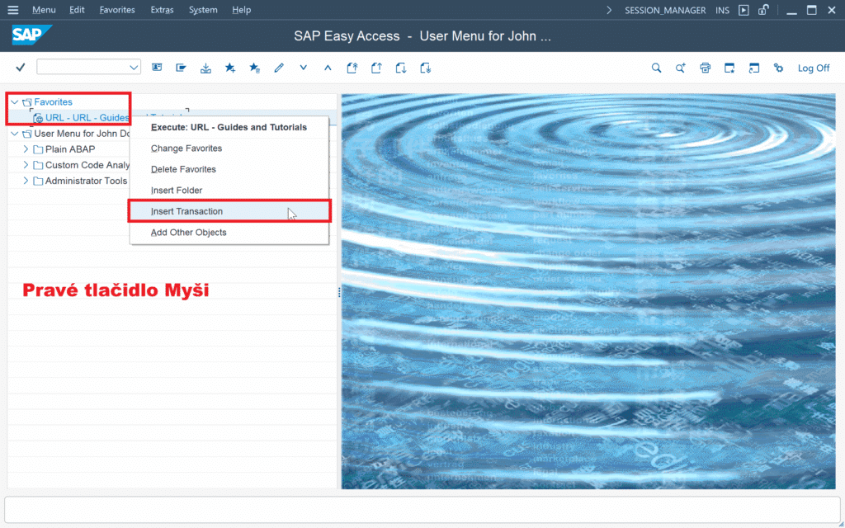Screen dimensions: 845x528
Task: Collapse the Favorites tree node
Action: [15, 102]
